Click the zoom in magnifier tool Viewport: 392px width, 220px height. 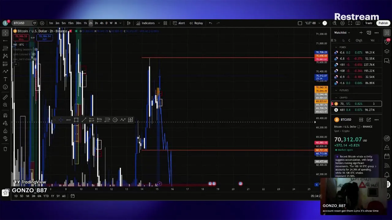pyautogui.click(x=5, y=105)
